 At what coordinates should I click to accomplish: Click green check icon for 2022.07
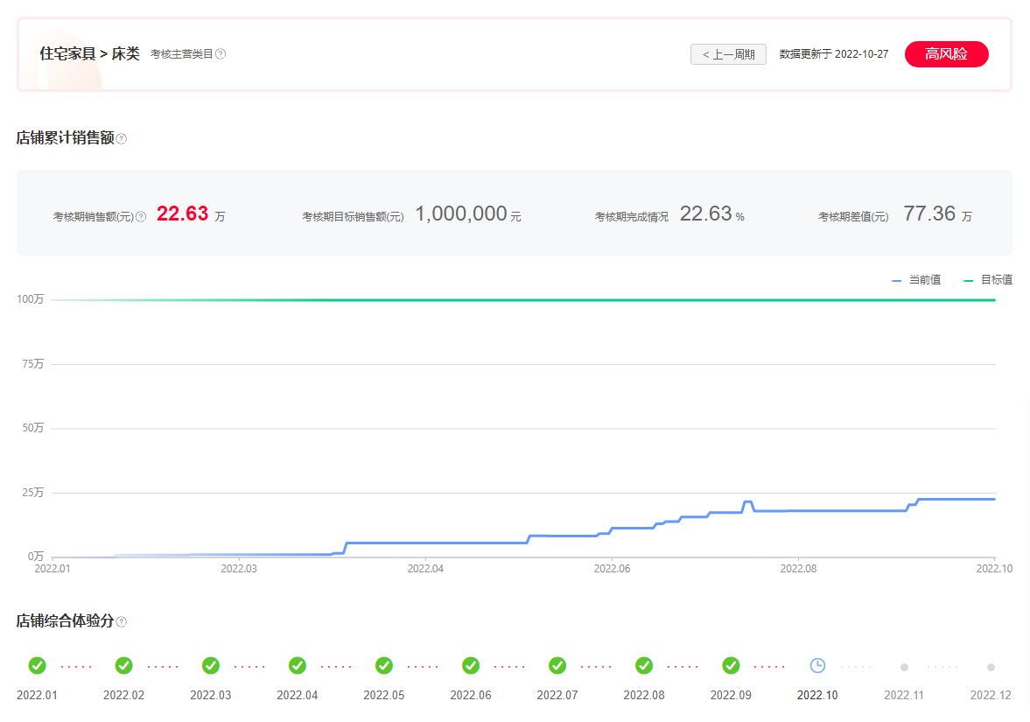(x=557, y=665)
